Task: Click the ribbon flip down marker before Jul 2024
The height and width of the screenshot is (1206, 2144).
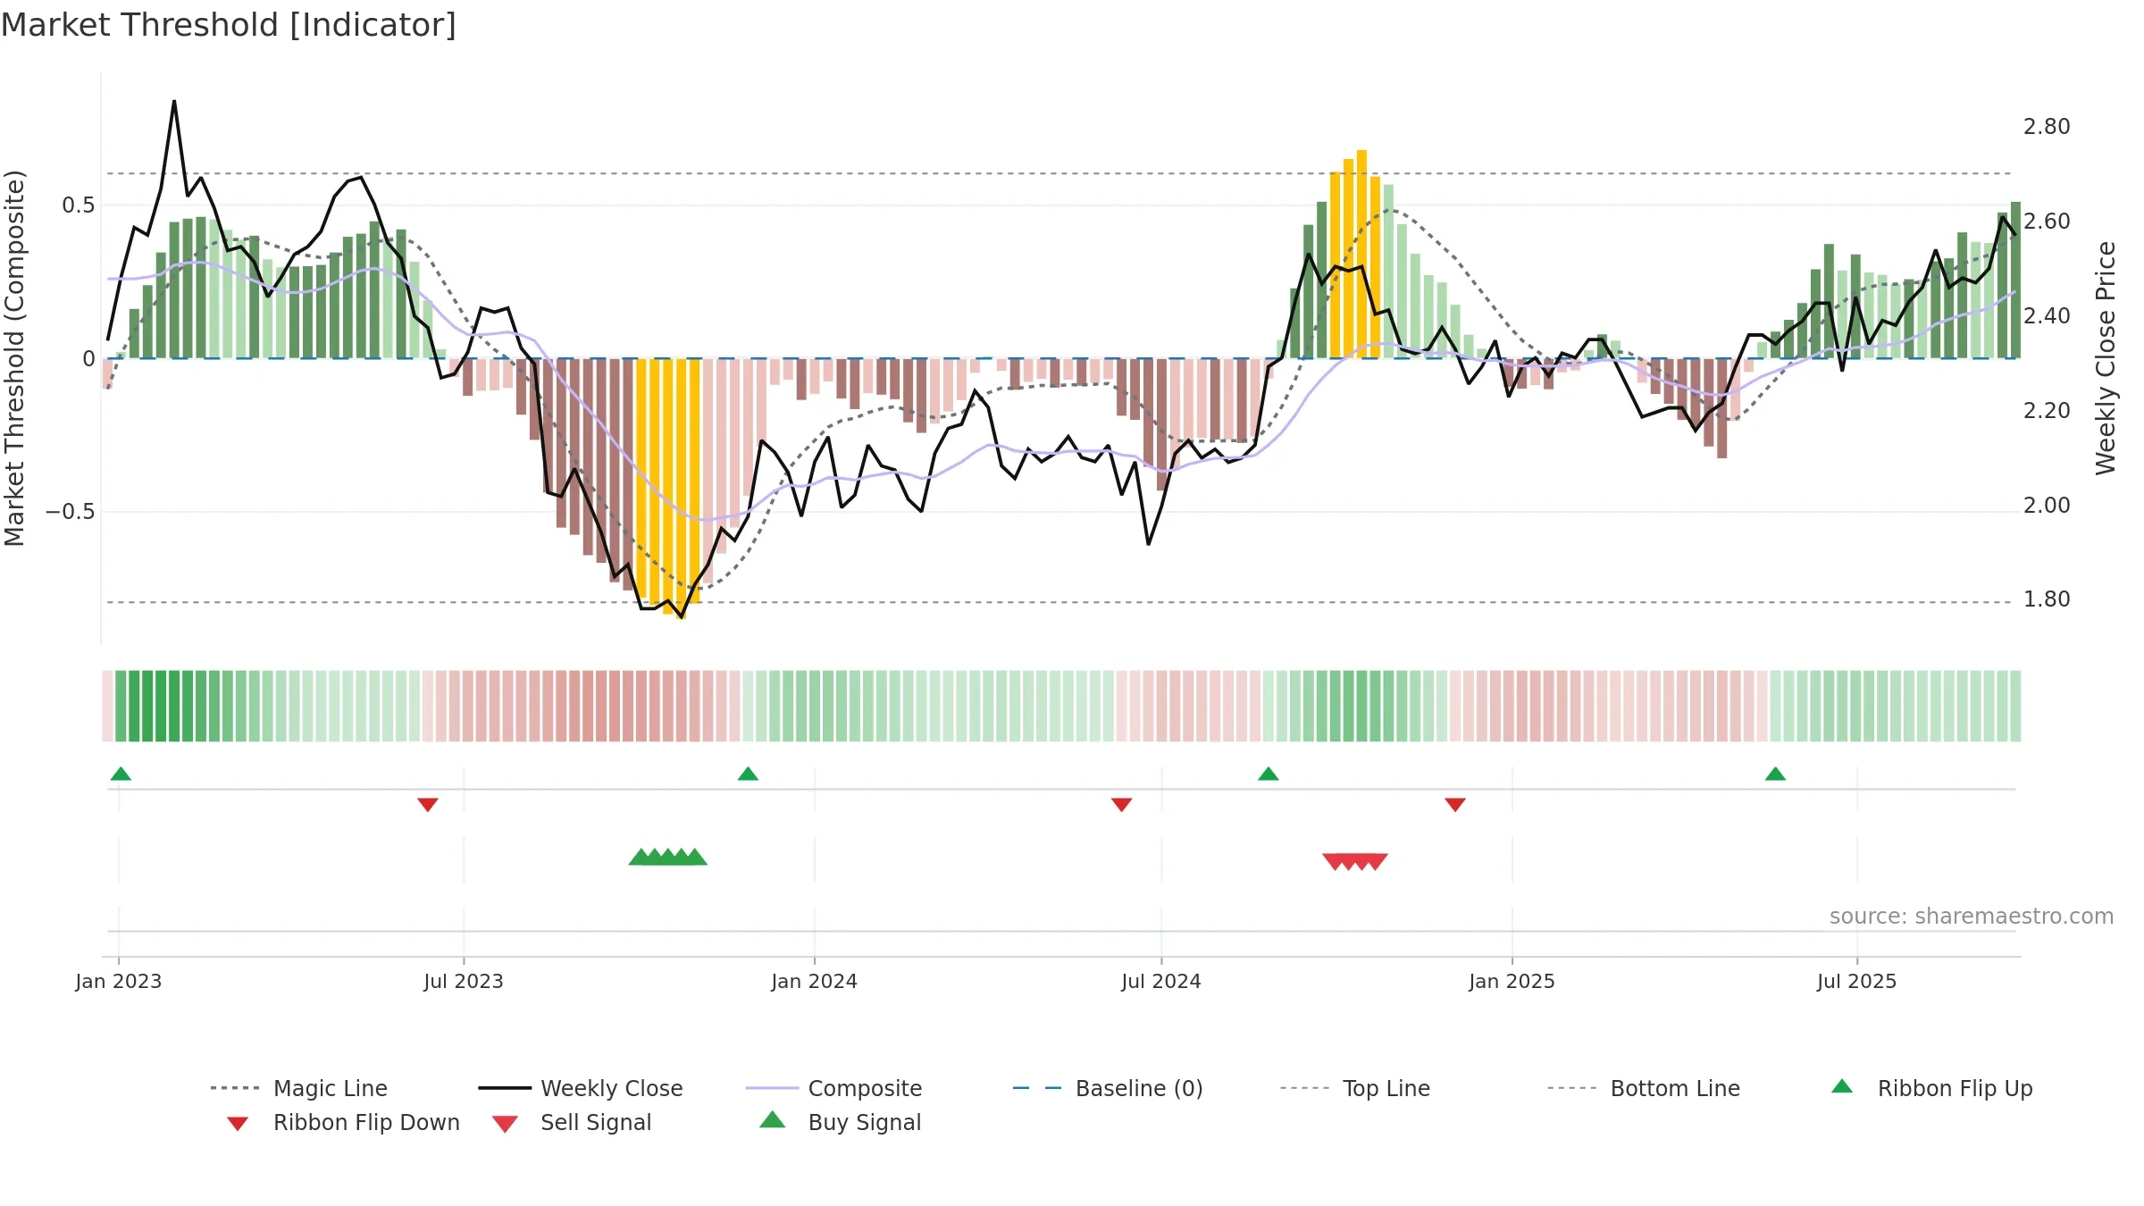Action: pyautogui.click(x=1122, y=805)
